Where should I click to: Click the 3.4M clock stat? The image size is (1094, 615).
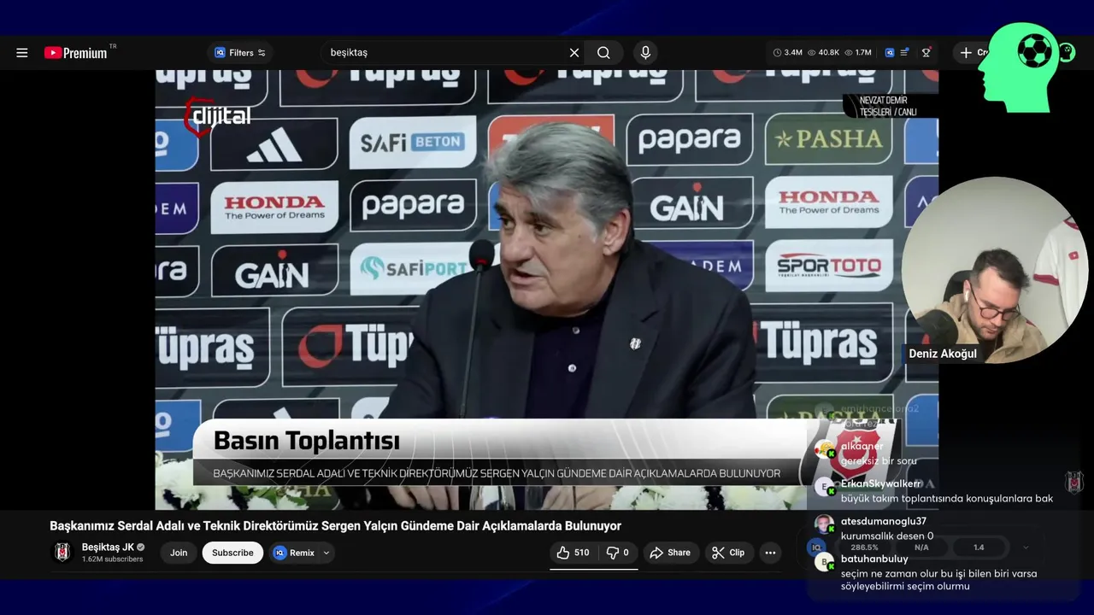click(788, 53)
